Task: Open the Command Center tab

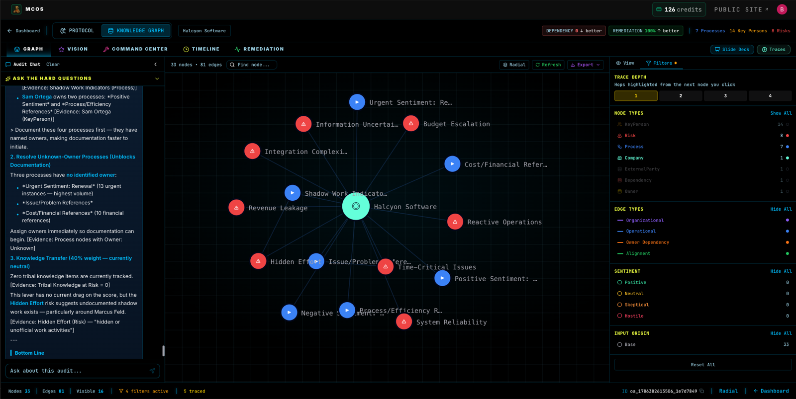Action: coord(135,49)
